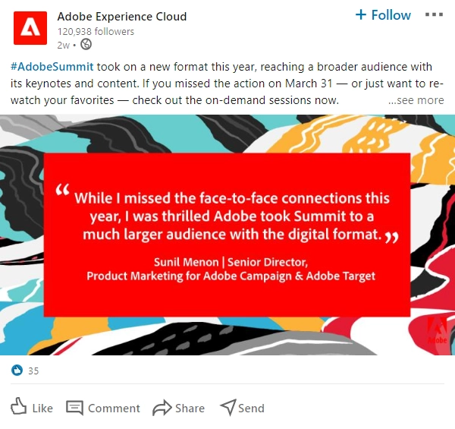Click the Like button label
Screen dimensions: 455x429
point(42,408)
